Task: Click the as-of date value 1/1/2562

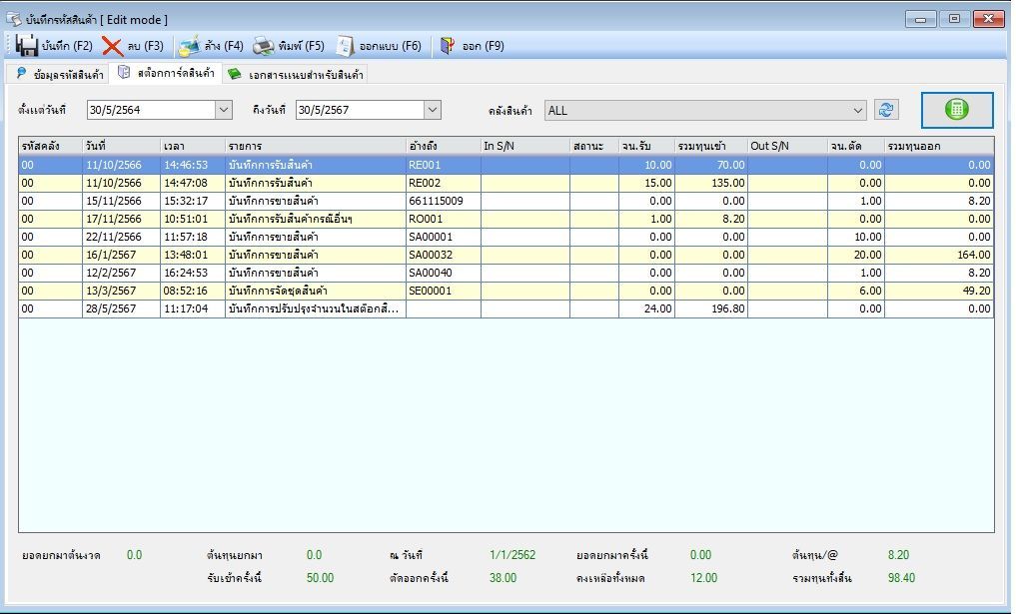Action: (512, 555)
